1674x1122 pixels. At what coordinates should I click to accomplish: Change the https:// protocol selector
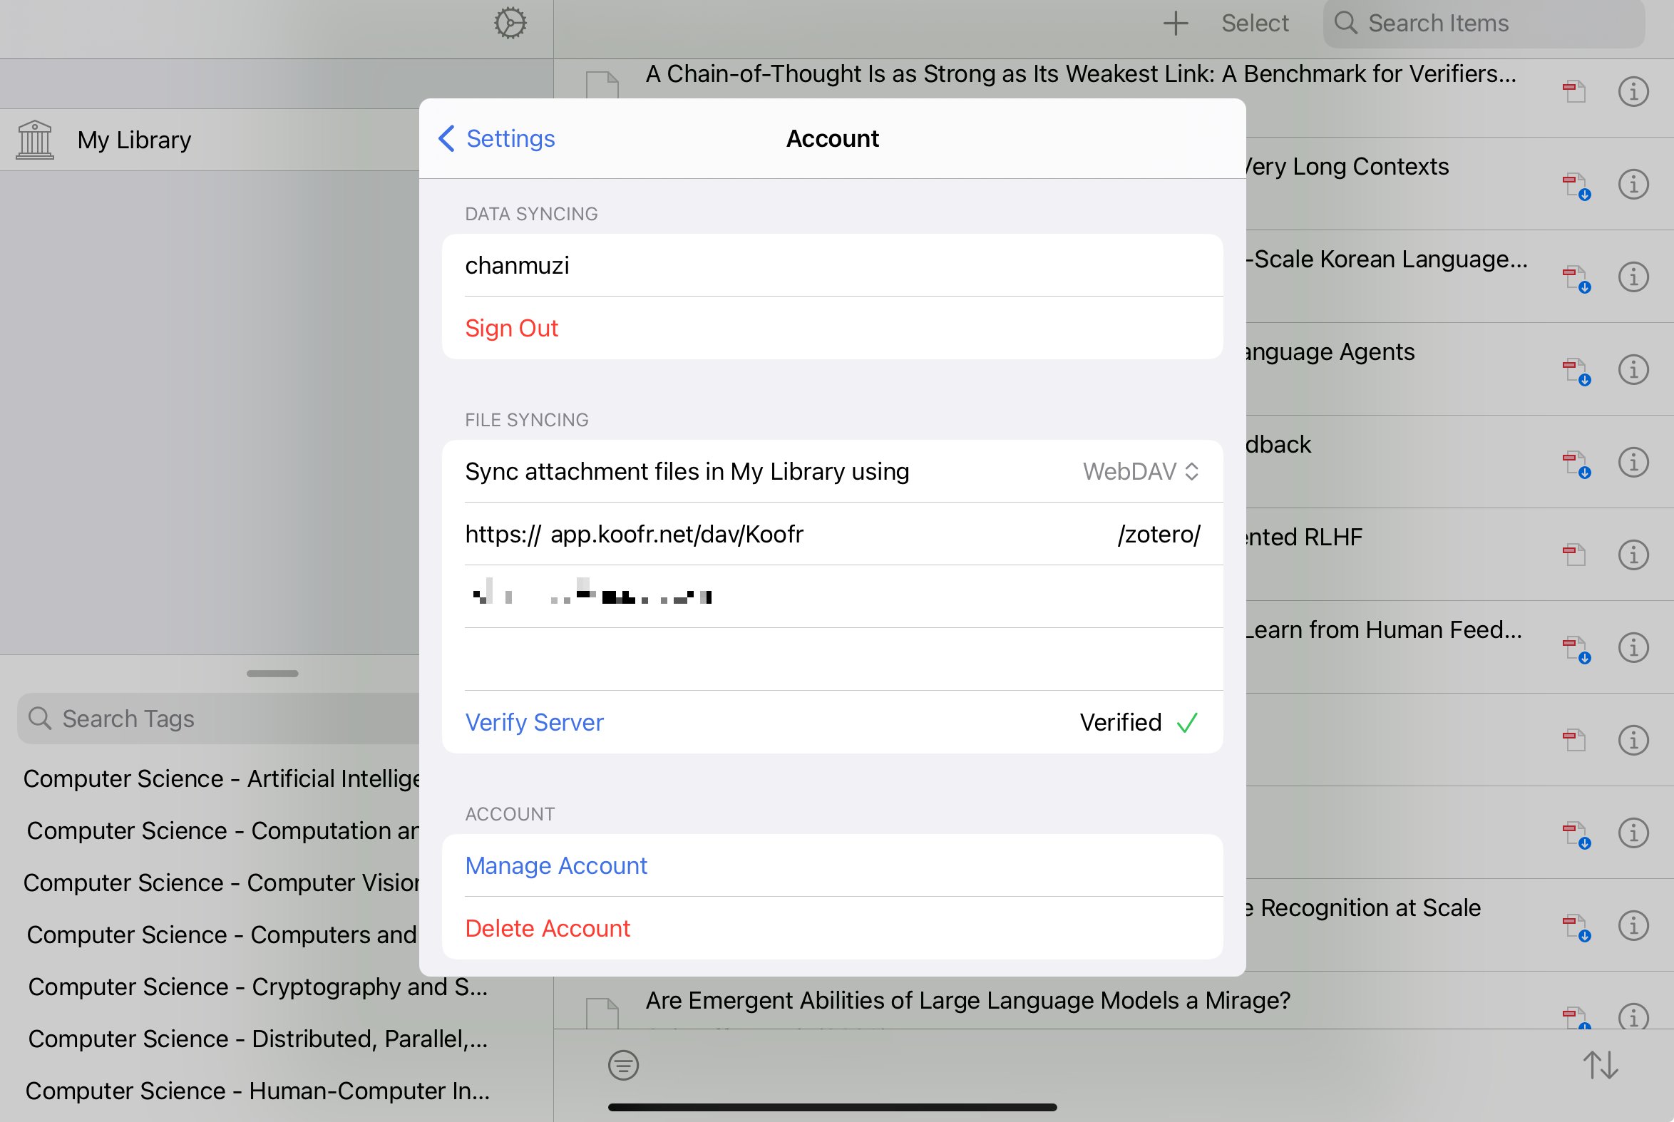(503, 535)
